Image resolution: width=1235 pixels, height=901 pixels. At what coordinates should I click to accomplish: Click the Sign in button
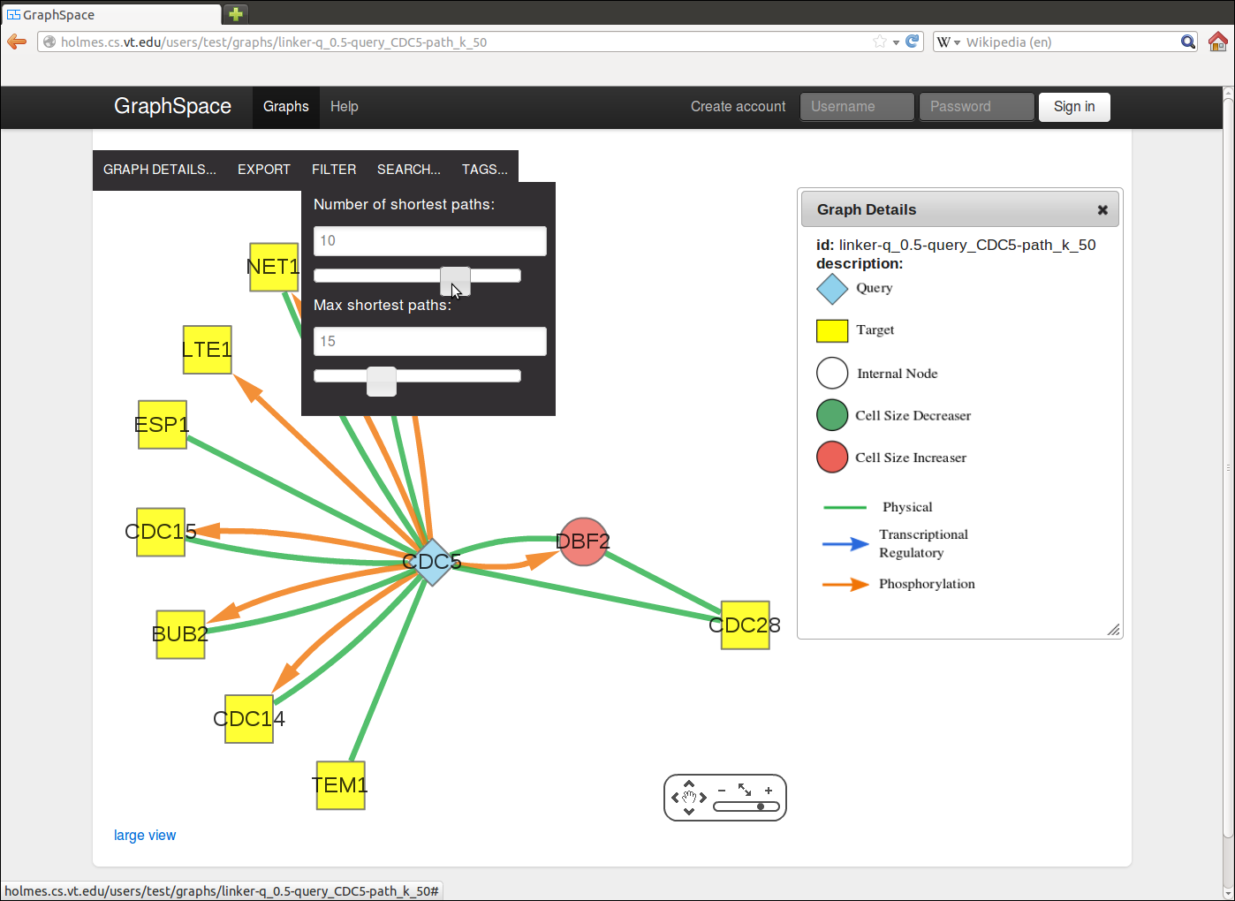click(x=1074, y=107)
